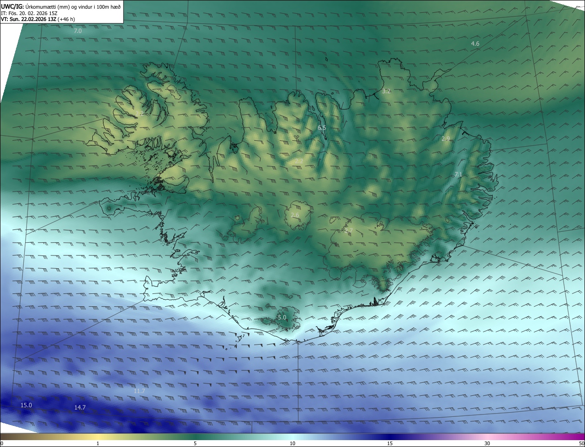Click the 10 tick on the color scale

292,443
